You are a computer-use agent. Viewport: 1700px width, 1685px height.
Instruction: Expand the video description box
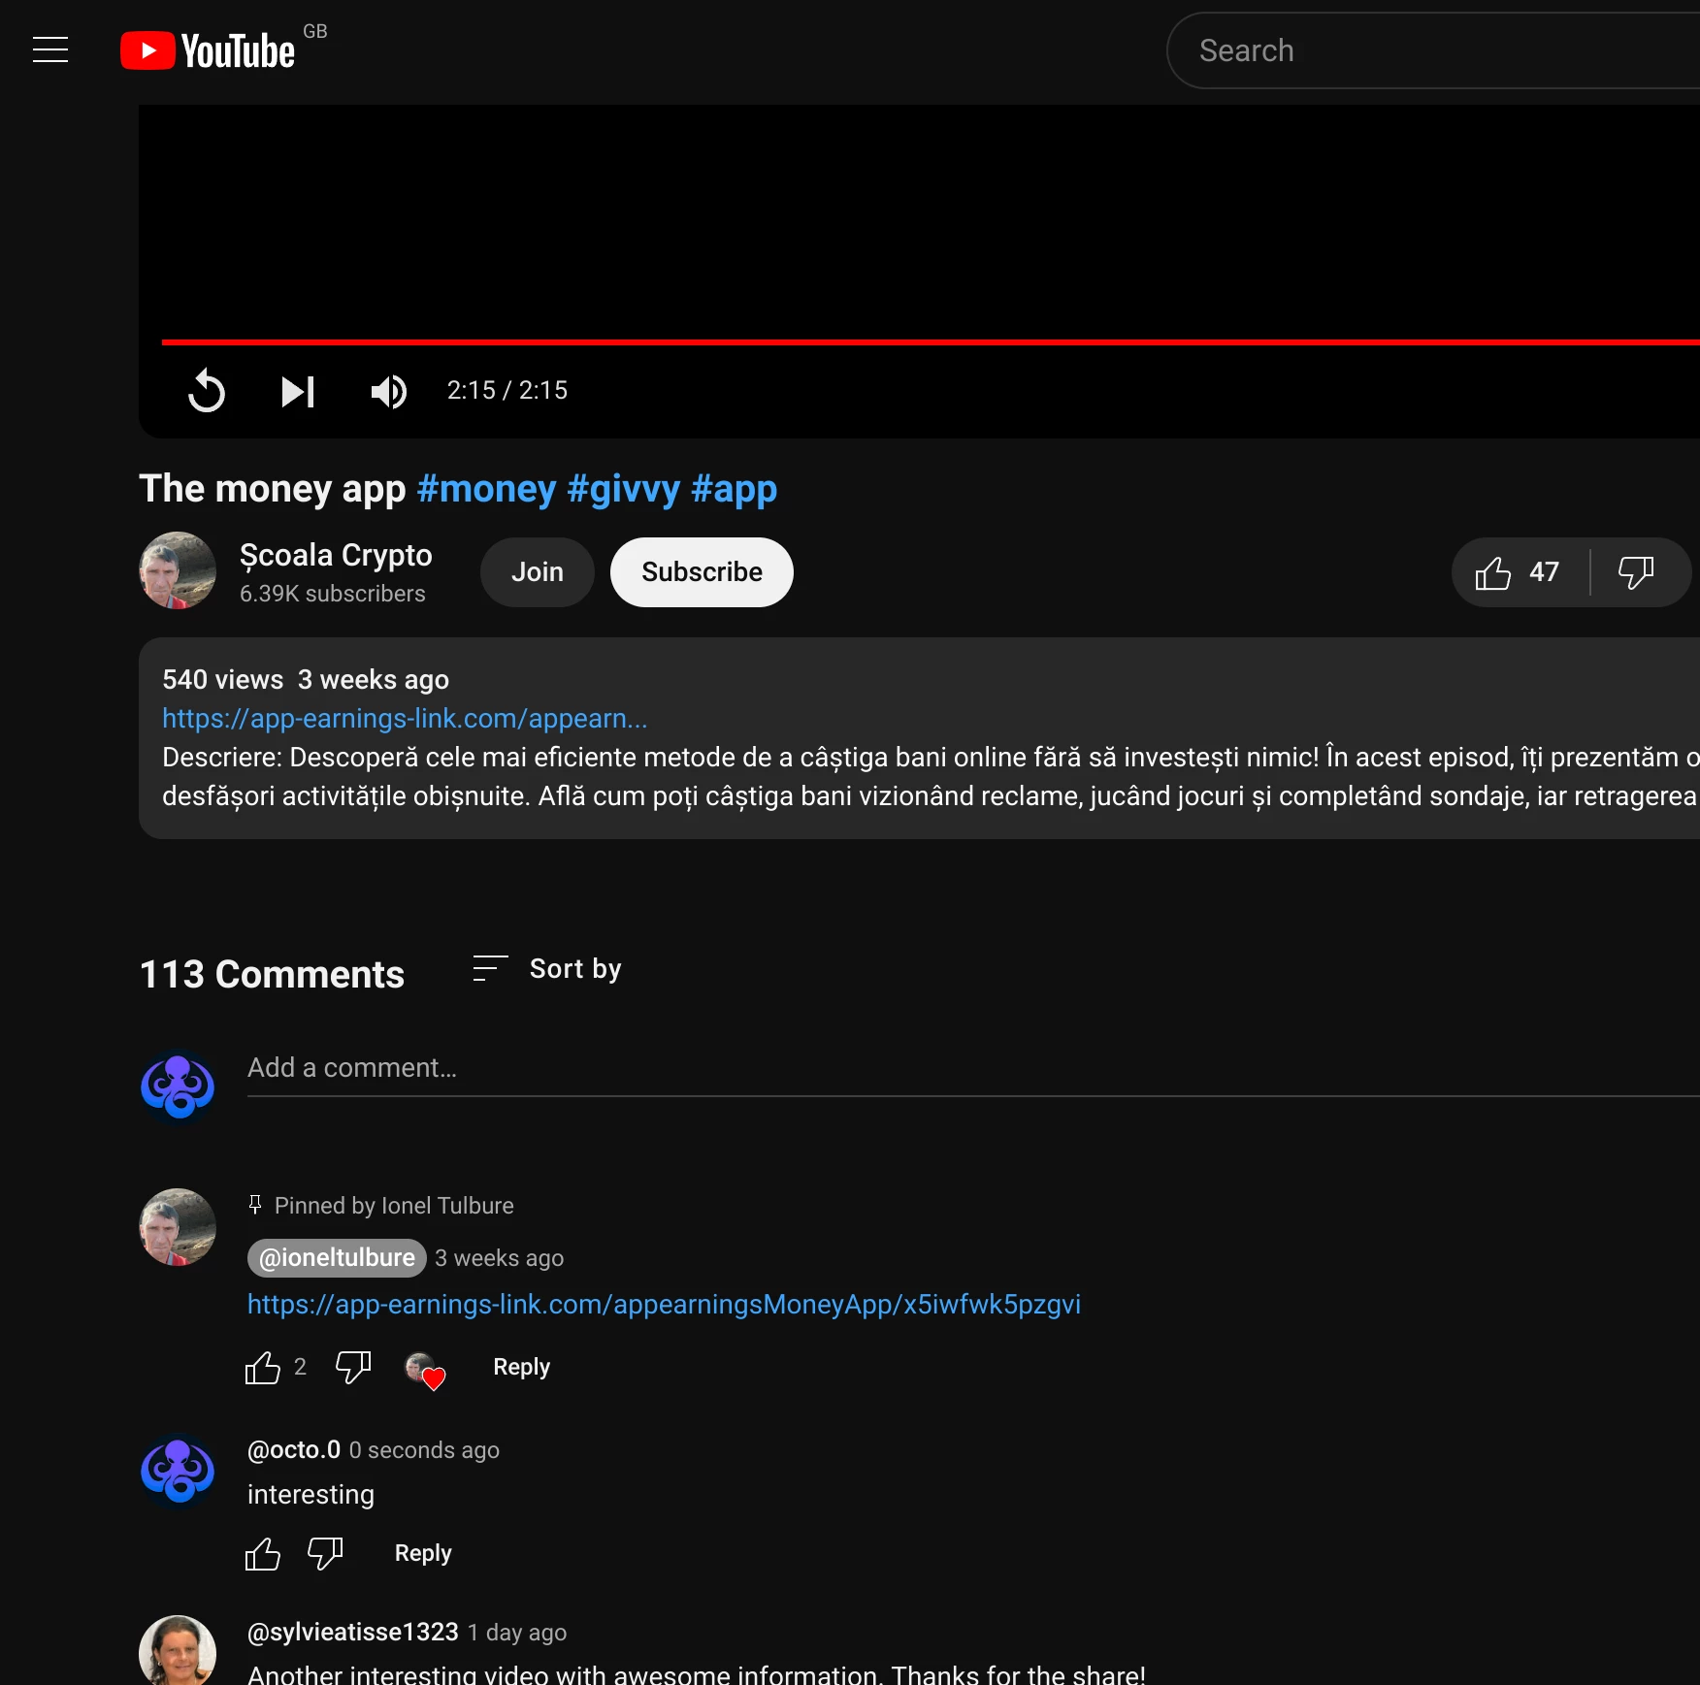click(x=919, y=738)
